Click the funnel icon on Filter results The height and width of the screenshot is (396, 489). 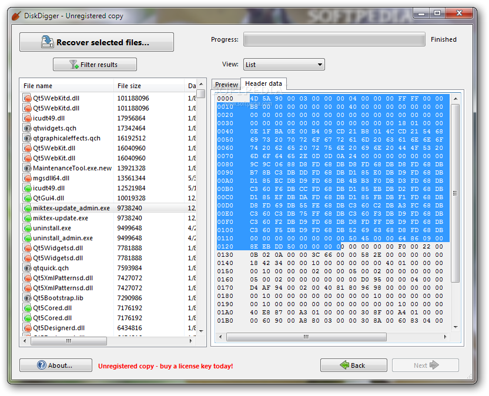point(73,65)
